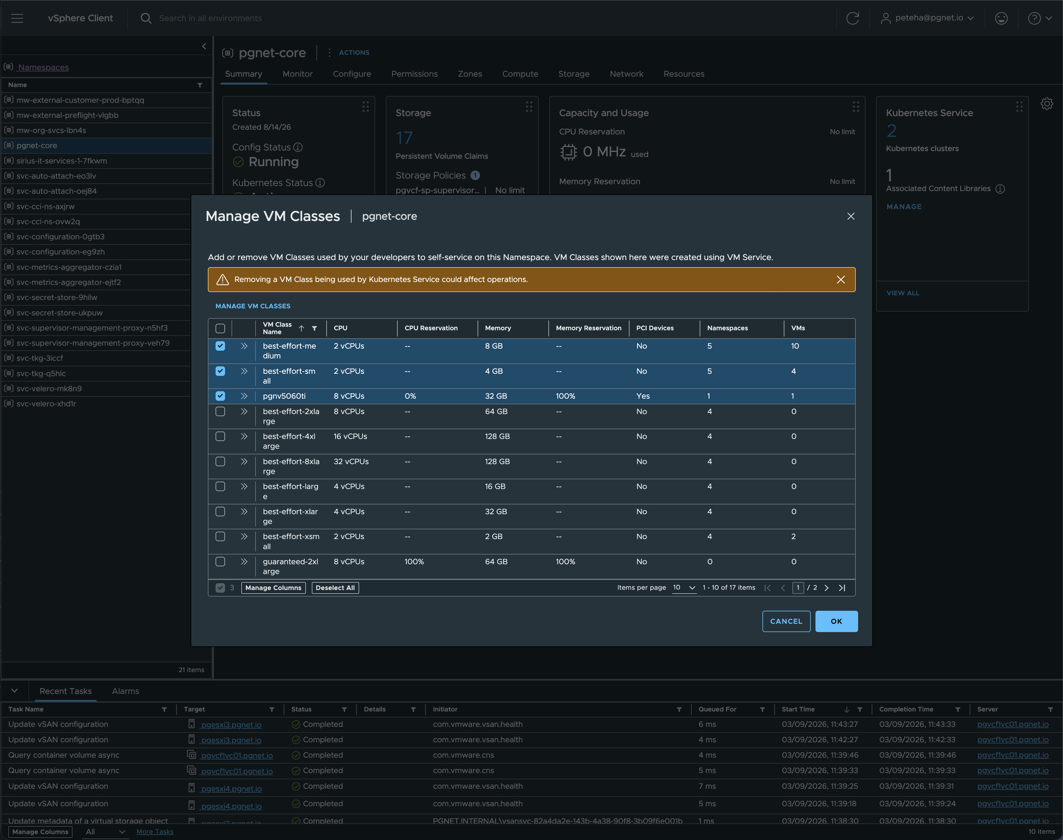Viewport: 1063px width, 840px height.
Task: Click the Deselect All button
Action: click(335, 588)
